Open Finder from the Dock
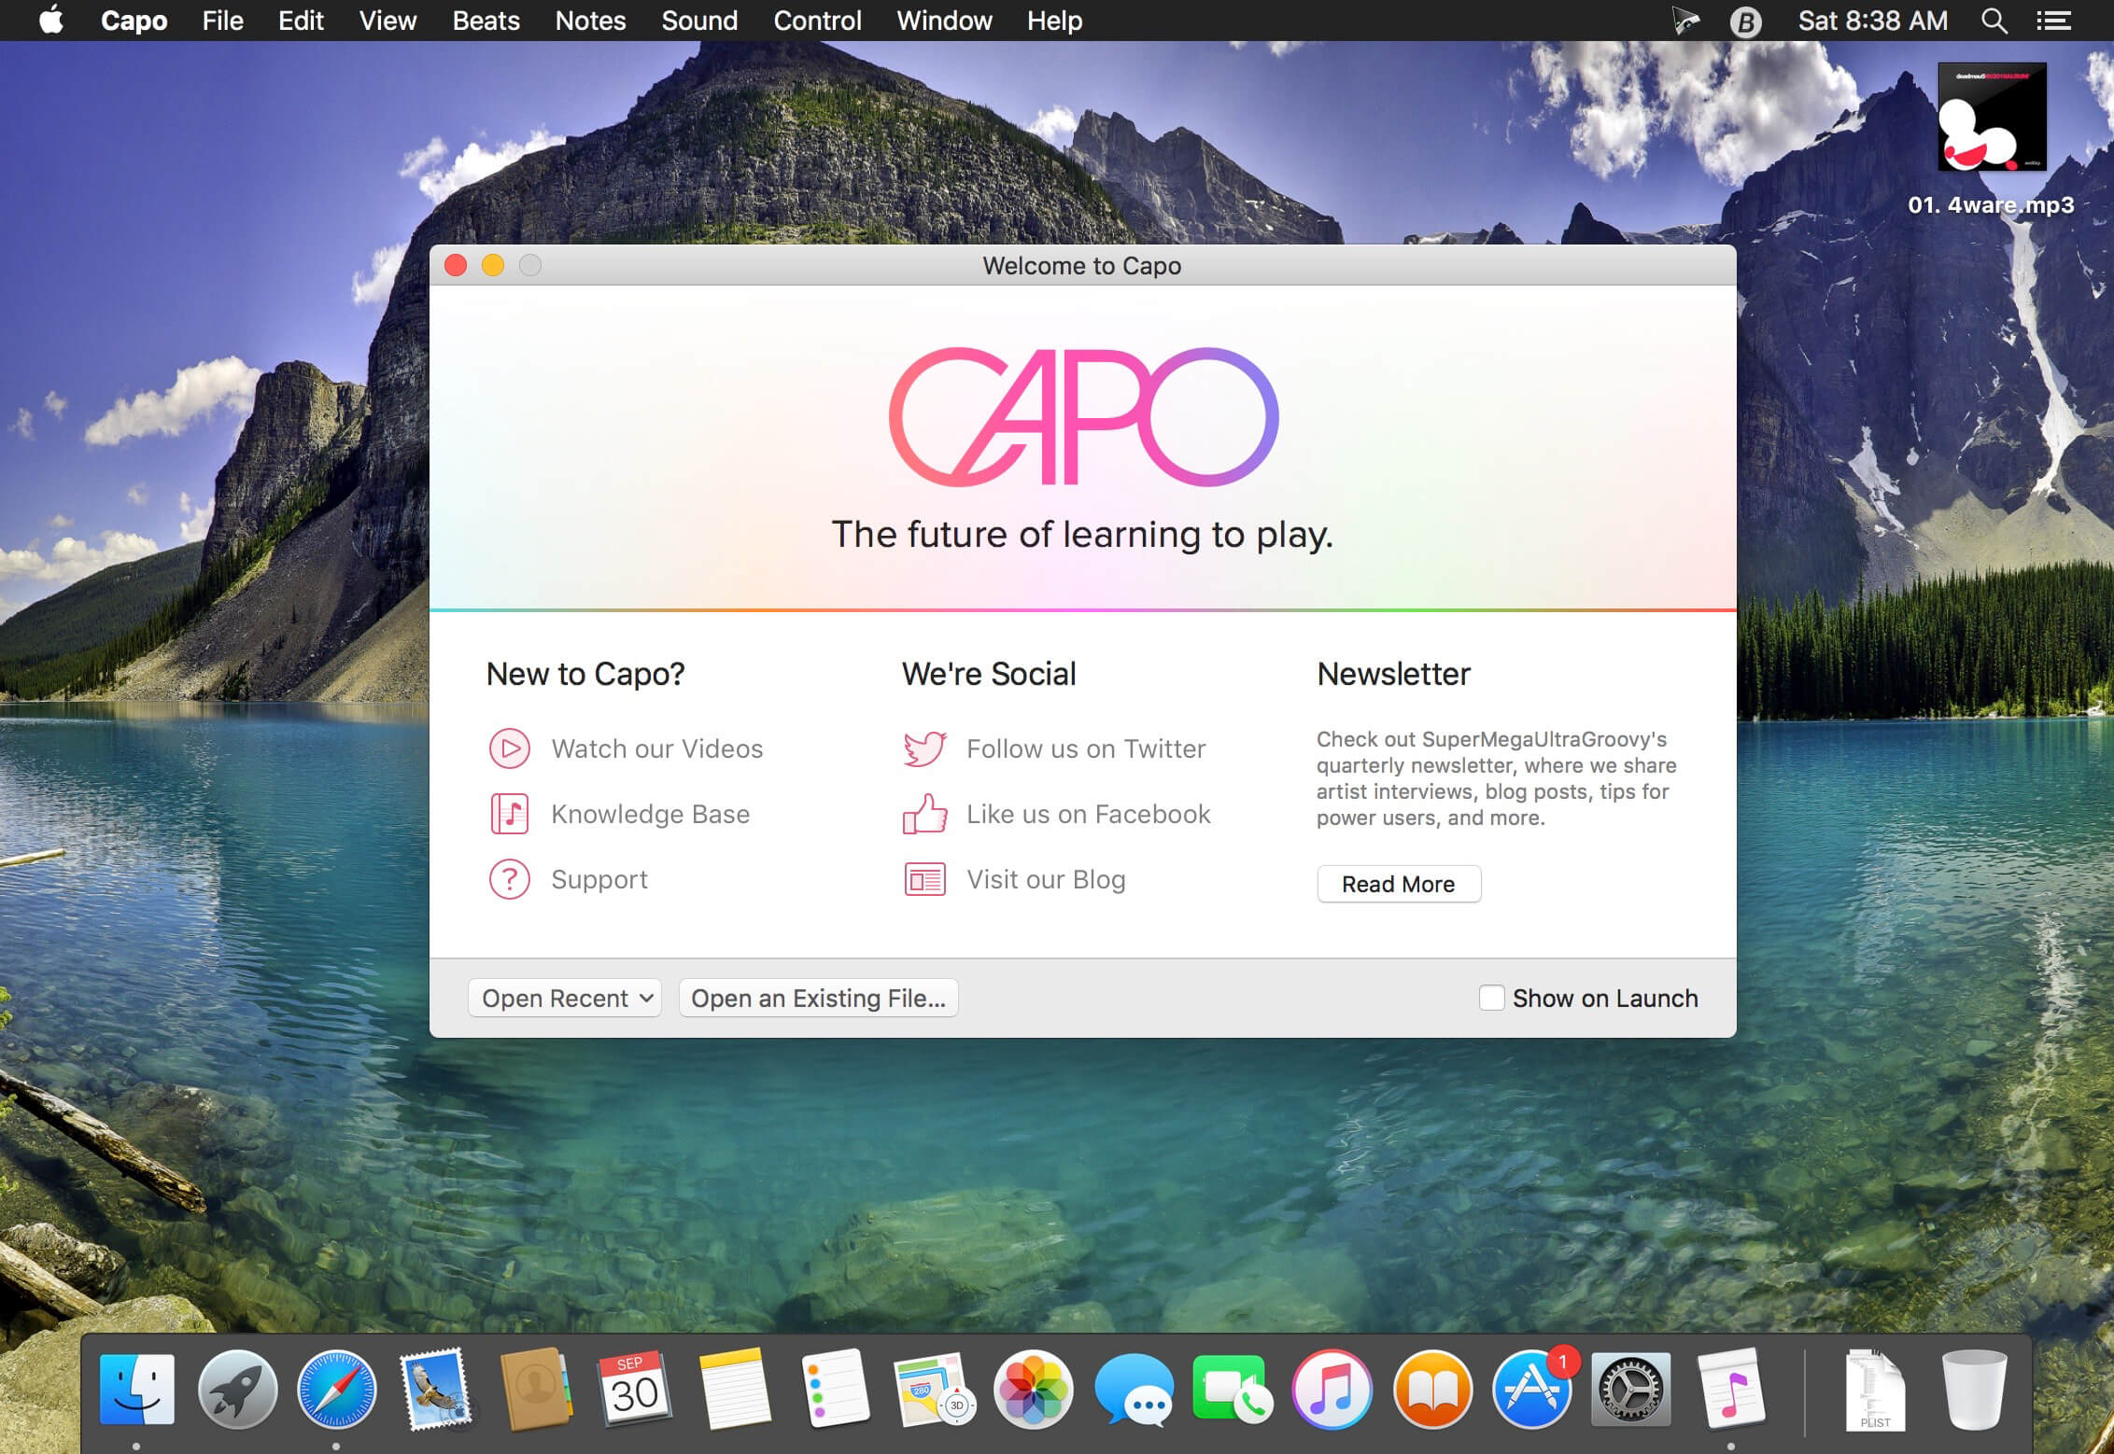The width and height of the screenshot is (2114, 1454). (136, 1390)
